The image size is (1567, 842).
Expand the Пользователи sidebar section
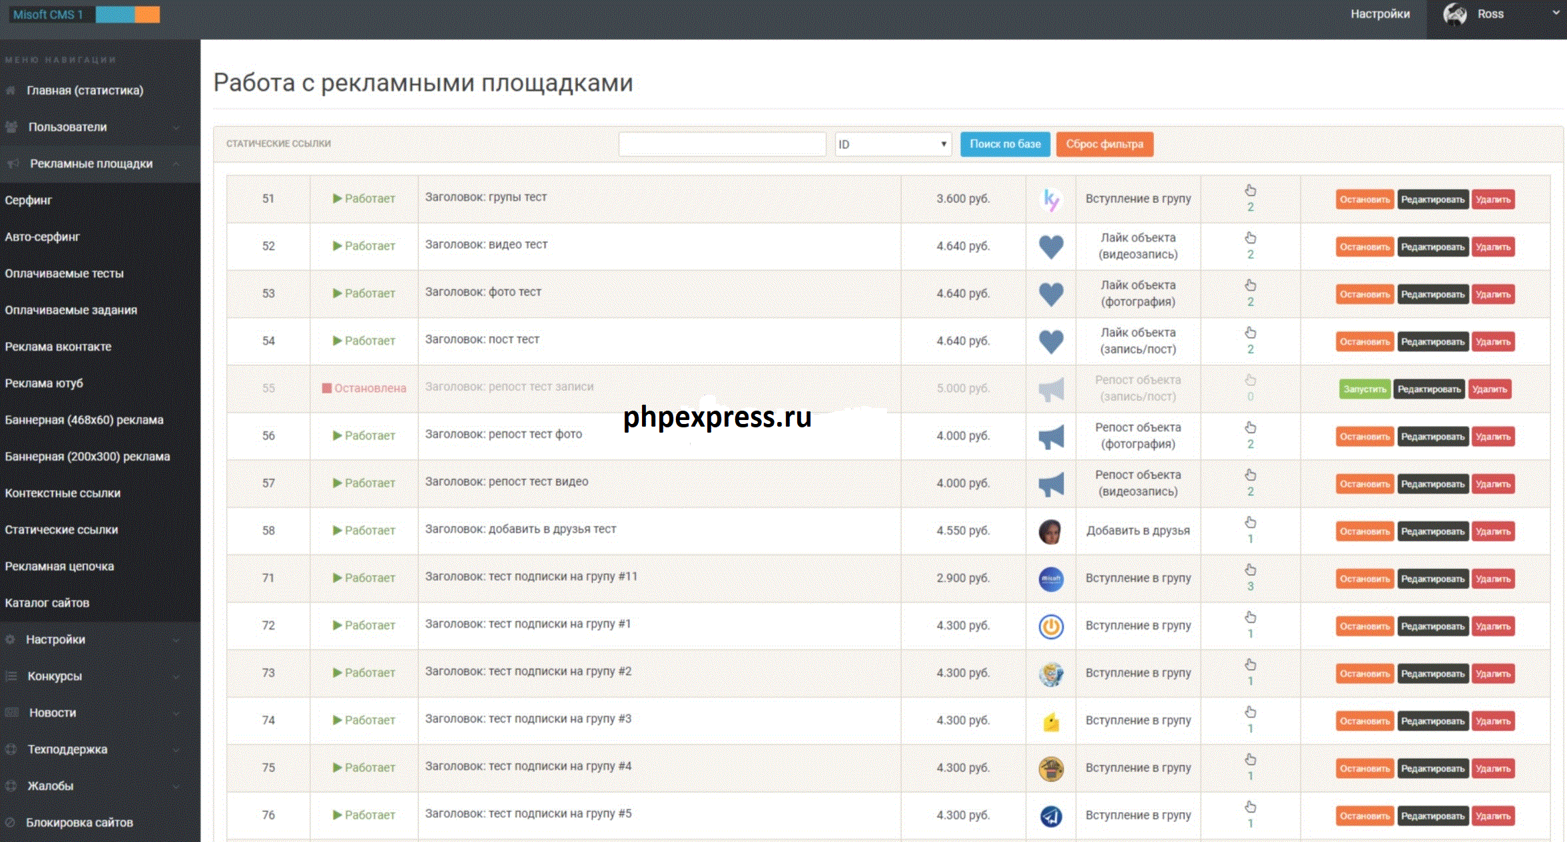[176, 127]
